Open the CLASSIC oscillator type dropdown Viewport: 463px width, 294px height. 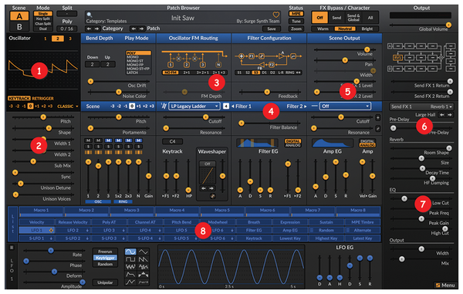(68, 106)
